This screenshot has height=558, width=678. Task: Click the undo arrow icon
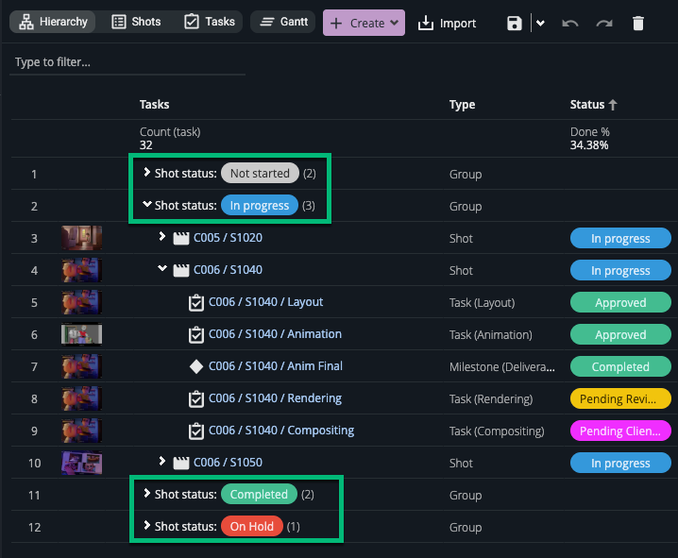click(x=569, y=24)
